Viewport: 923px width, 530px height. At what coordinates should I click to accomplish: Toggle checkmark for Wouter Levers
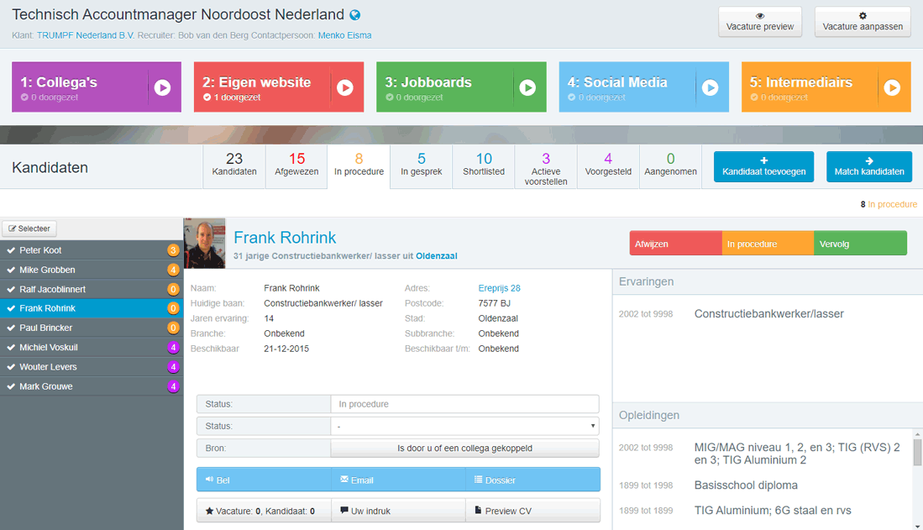(x=11, y=367)
